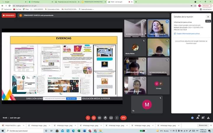The width and height of the screenshot is (213, 133).
Task: Turn on captions in Meet controls
Action: [x=99, y=118]
